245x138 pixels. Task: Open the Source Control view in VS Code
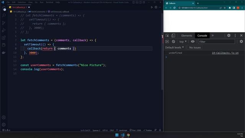point(4,23)
